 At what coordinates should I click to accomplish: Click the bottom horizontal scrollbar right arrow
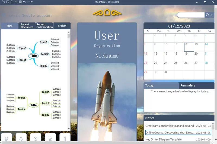(213, 143)
